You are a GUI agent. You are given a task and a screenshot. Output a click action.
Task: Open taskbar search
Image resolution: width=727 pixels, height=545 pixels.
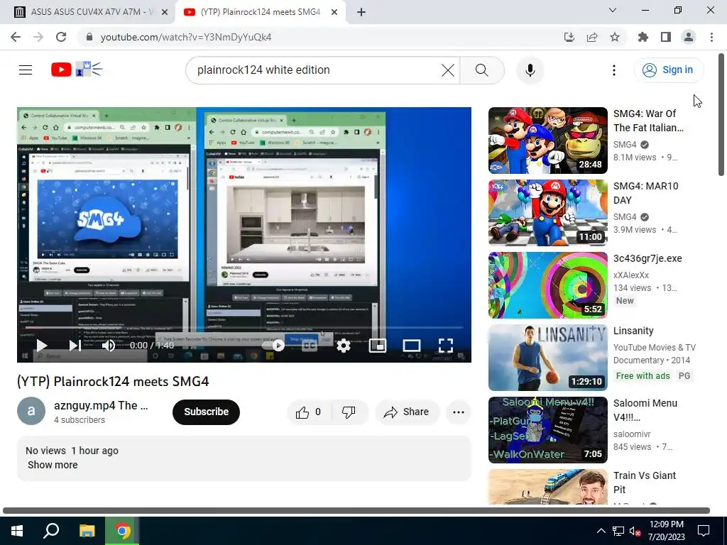point(51,531)
